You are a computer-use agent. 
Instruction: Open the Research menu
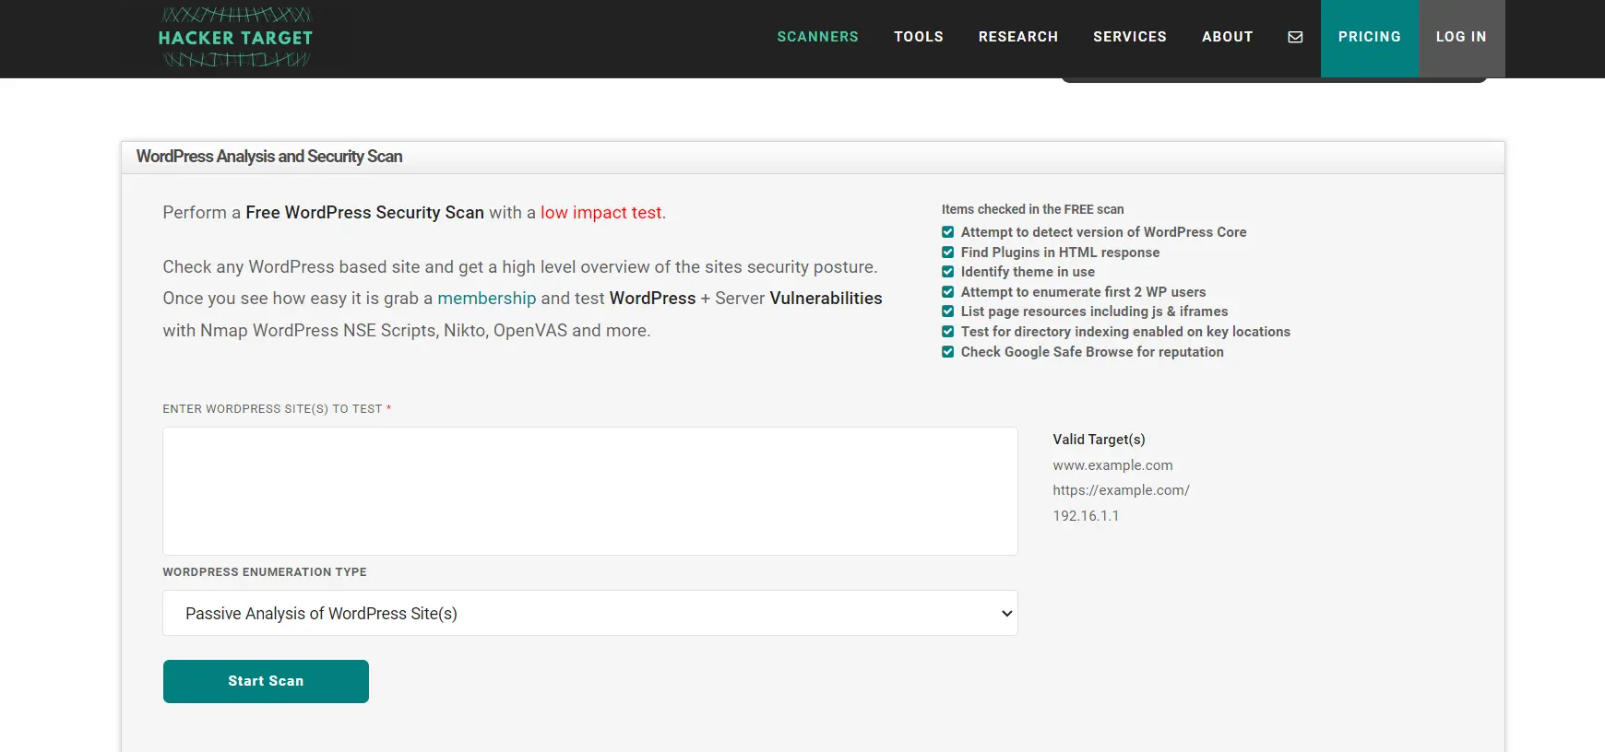1018,37
